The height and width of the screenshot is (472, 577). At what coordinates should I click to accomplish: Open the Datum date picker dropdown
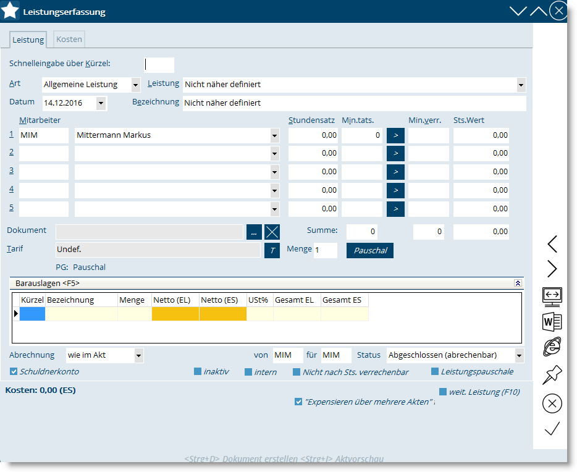(x=101, y=103)
